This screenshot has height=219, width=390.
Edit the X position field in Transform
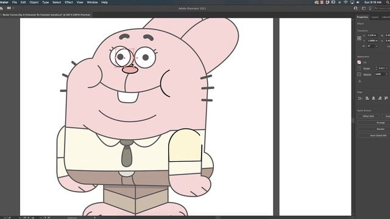pyautogui.click(x=372, y=35)
